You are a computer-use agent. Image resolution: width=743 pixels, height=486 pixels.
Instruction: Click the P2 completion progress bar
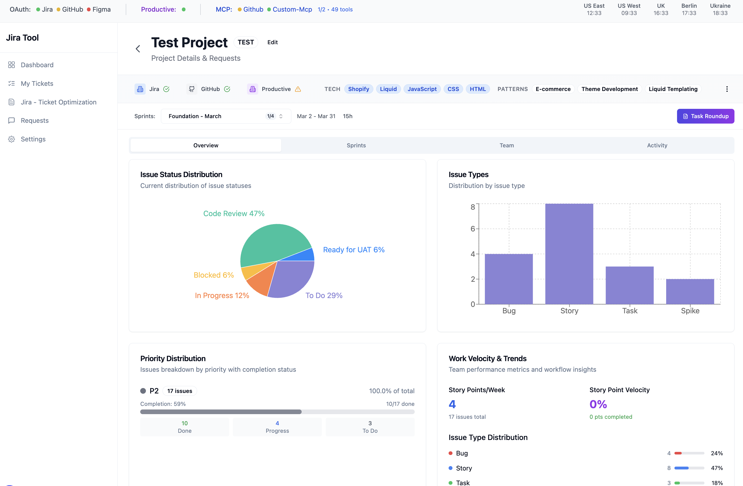277,412
